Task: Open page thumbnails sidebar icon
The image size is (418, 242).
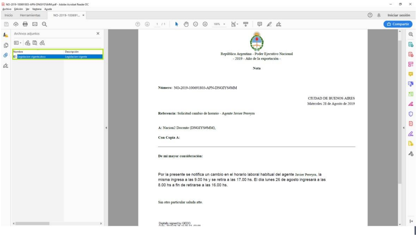Action: click(6, 45)
